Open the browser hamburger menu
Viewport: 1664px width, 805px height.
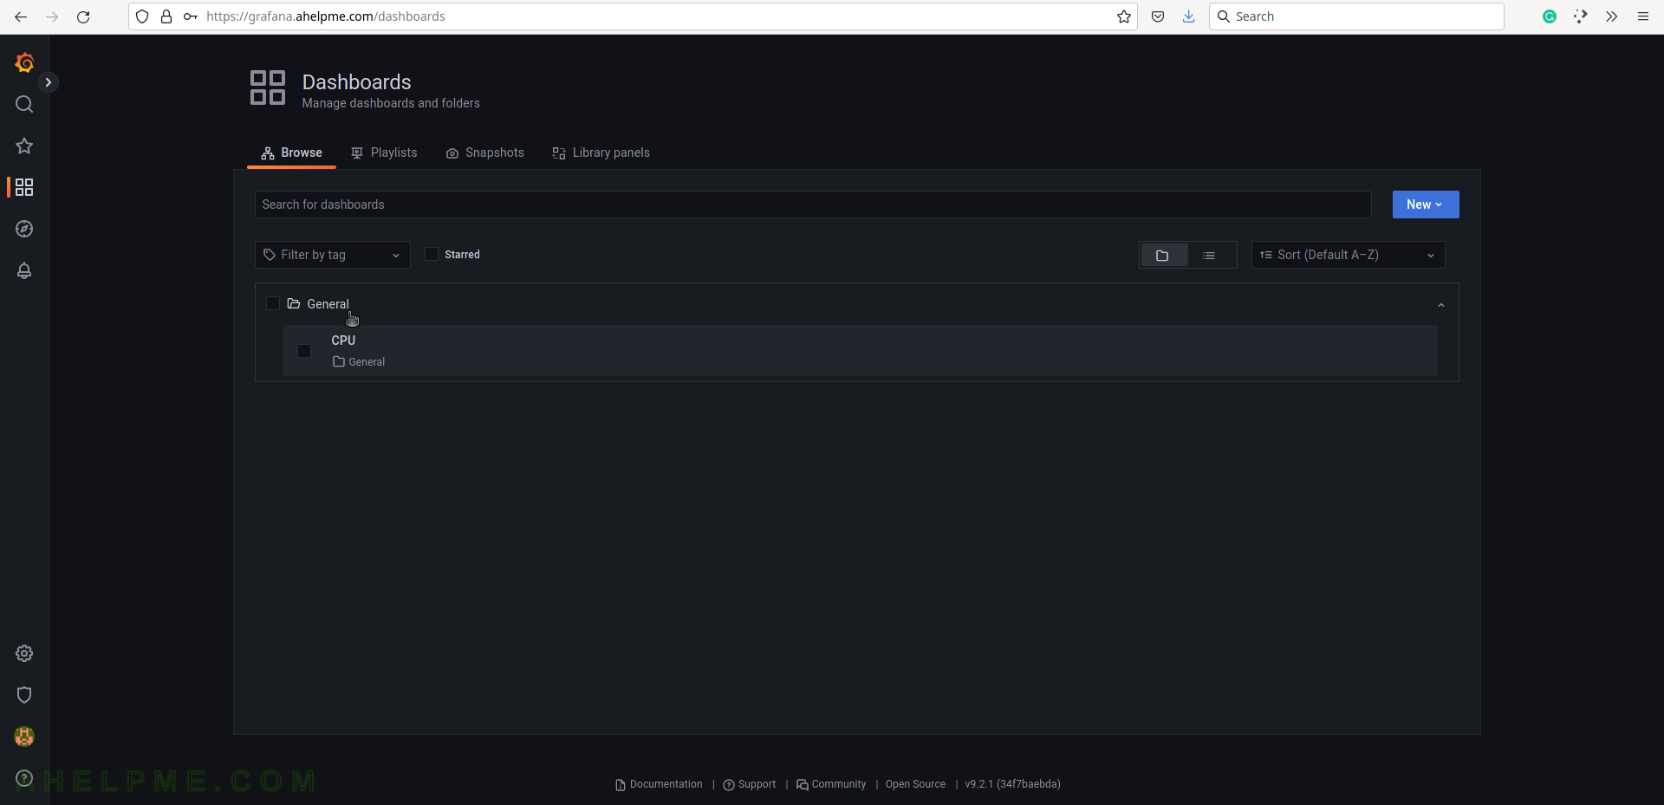[x=1643, y=16]
